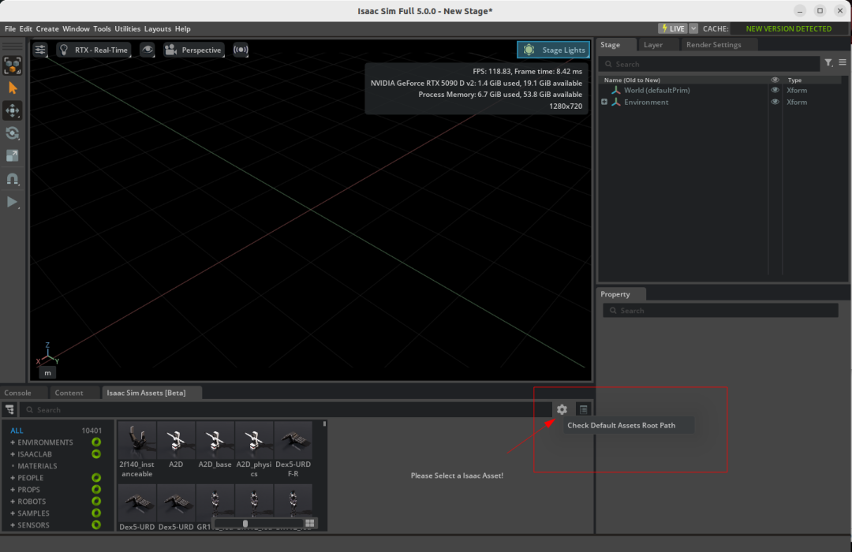Open the Utilities menu
This screenshot has width=852, height=552.
127,29
